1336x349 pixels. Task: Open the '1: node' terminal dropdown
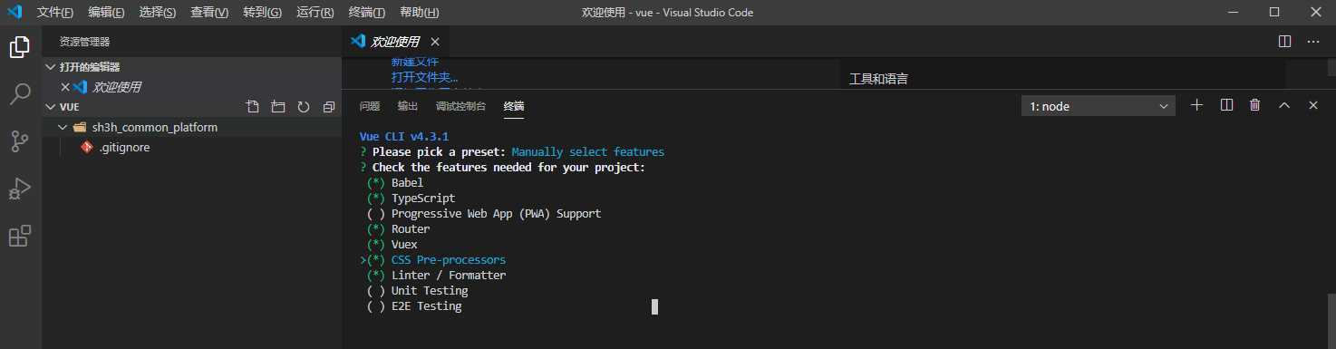[x=1098, y=106]
